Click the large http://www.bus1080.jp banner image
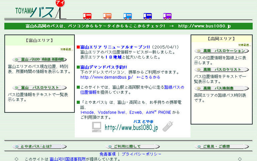Viewport: 257px width, 161px height. [x=131, y=128]
